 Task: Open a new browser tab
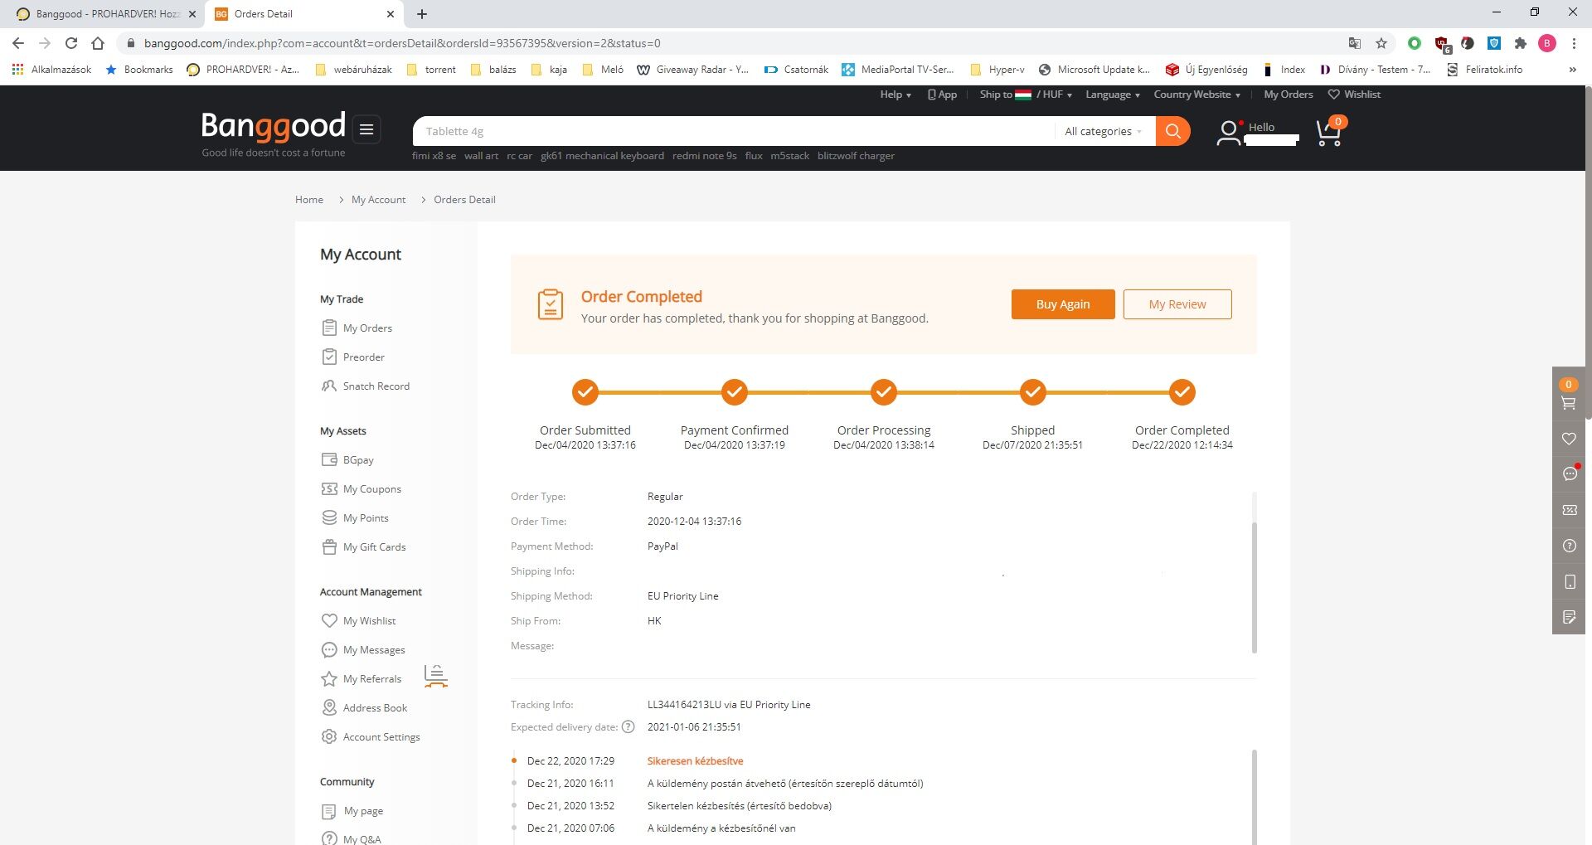point(421,14)
